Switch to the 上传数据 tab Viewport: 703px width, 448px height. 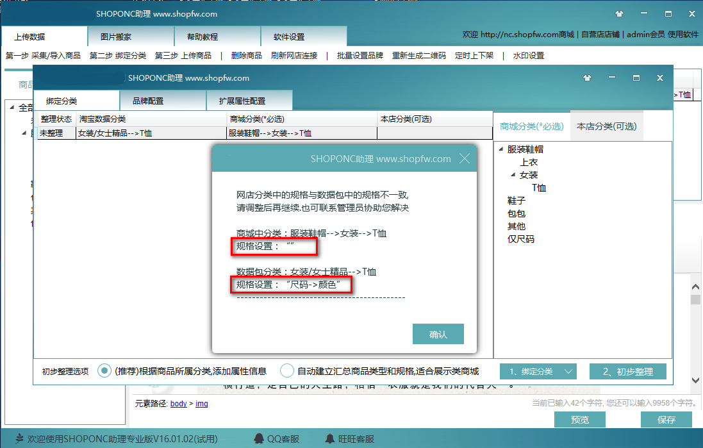pos(44,37)
